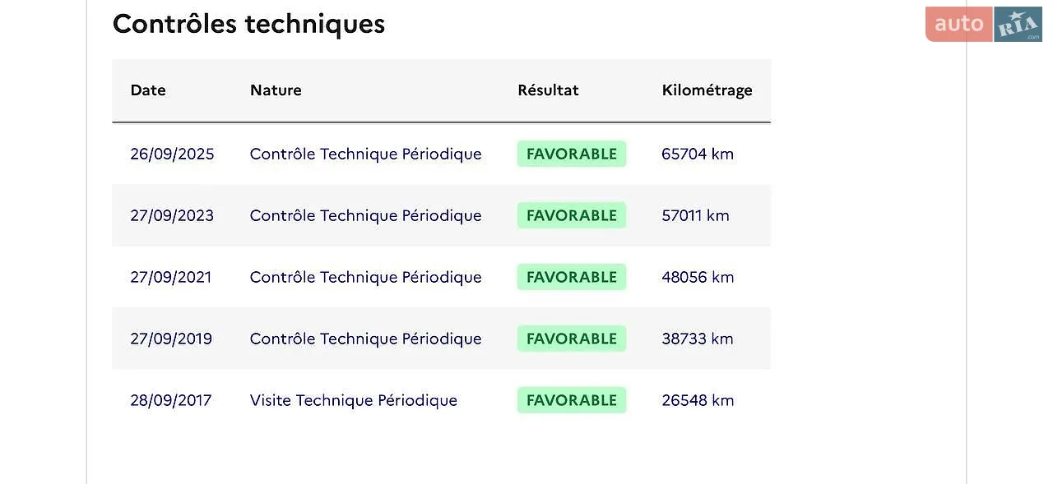This screenshot has width=1053, height=484.
Task: Click FAVORABLE badge for the 2017 inspection
Action: [572, 400]
